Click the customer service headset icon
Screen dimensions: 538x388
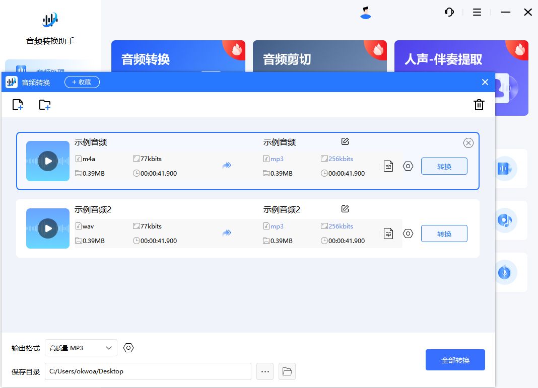point(449,13)
